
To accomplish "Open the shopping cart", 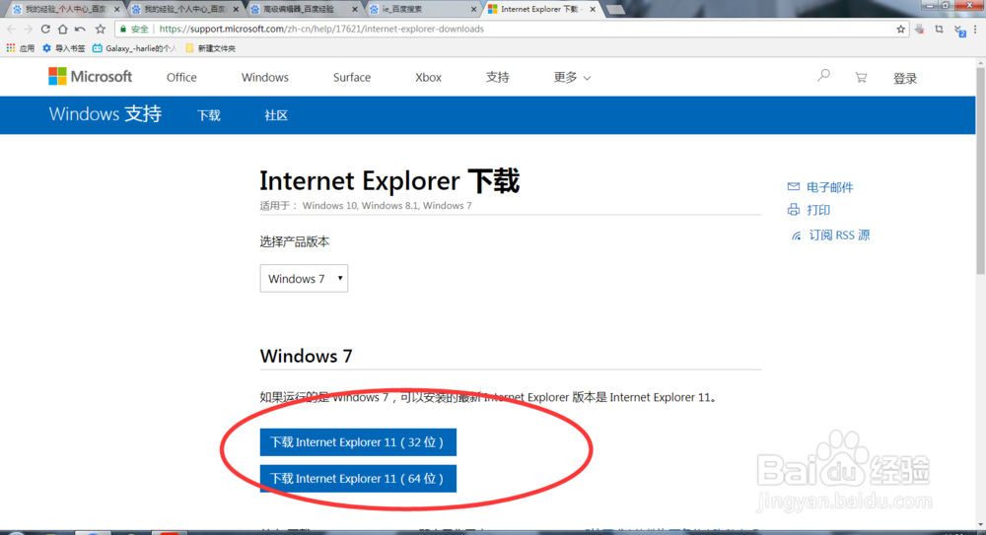I will click(861, 77).
